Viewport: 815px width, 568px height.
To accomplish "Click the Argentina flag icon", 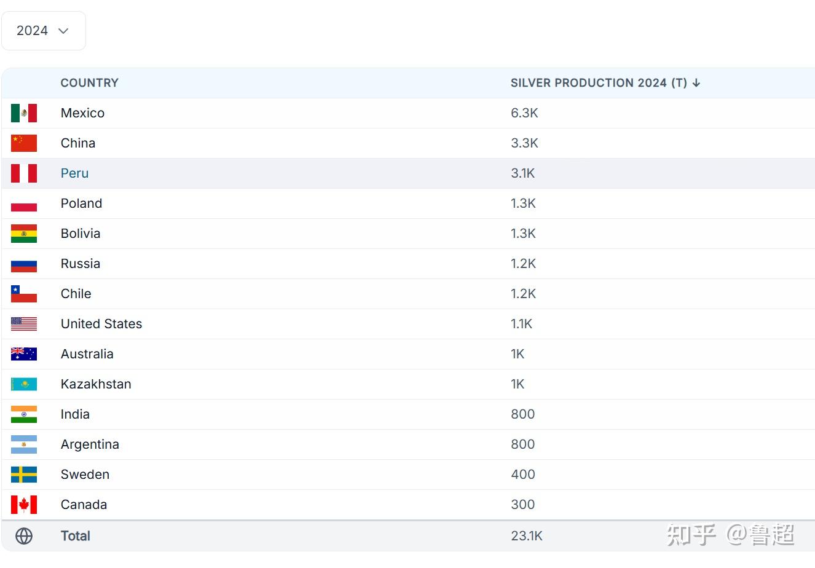I will (x=24, y=444).
